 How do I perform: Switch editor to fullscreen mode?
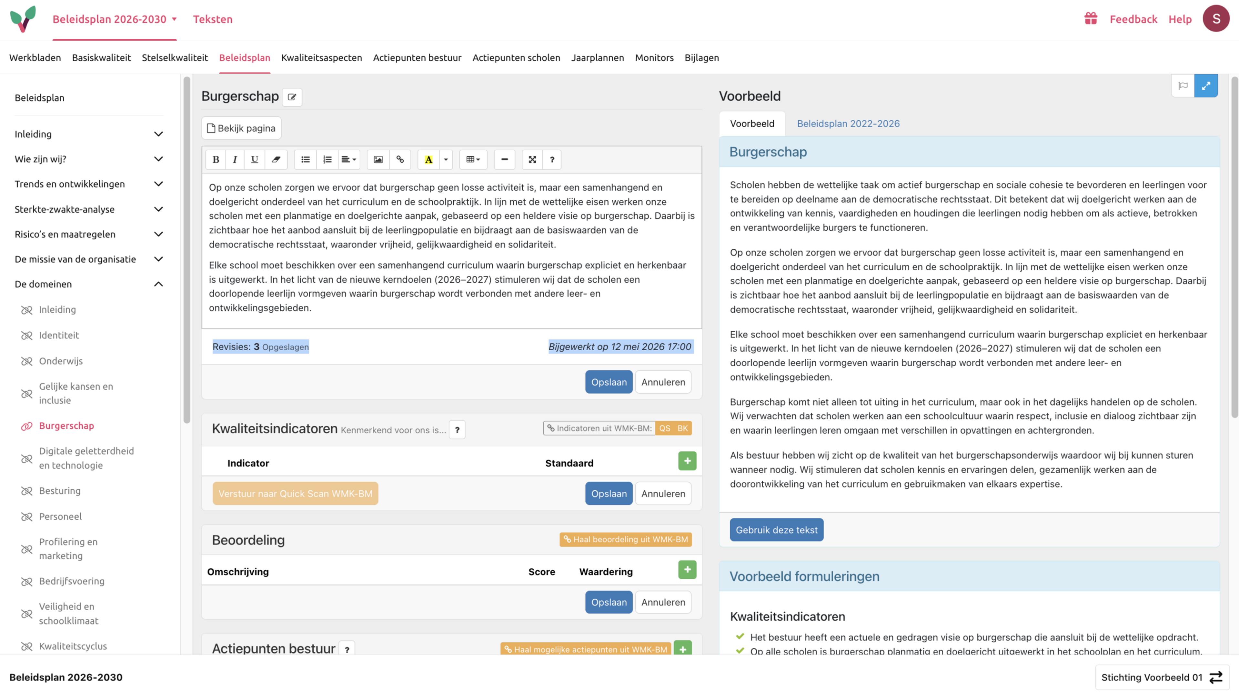tap(532, 160)
